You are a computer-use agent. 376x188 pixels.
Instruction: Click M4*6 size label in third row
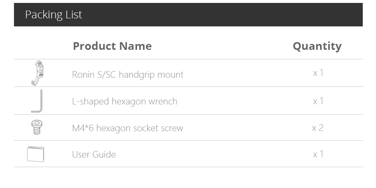83,128
